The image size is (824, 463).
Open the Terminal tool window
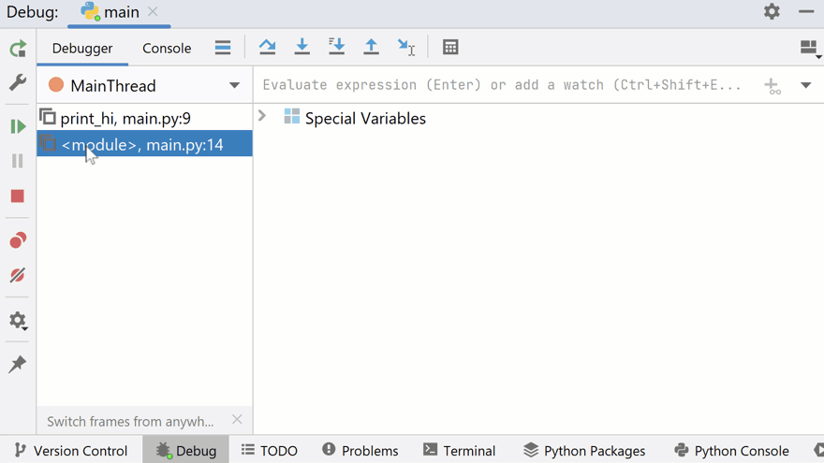coord(460,451)
